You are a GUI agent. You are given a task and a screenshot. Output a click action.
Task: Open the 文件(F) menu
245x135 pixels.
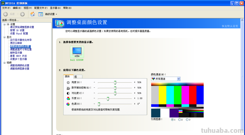(6, 8)
